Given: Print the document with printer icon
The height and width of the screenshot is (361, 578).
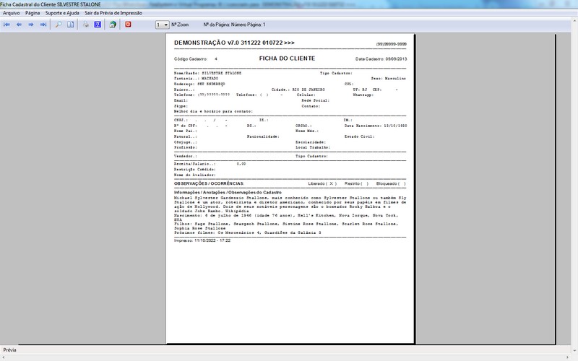Looking at the screenshot, I should [x=85, y=25].
